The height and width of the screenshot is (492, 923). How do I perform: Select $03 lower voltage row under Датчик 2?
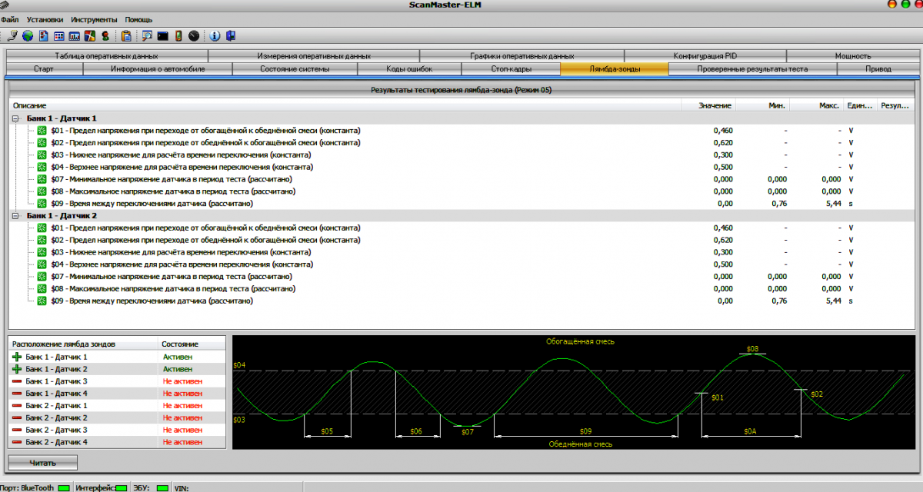(461, 252)
